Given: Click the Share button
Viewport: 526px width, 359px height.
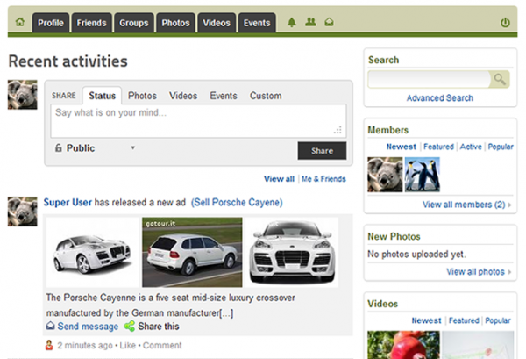Looking at the screenshot, I should [322, 151].
